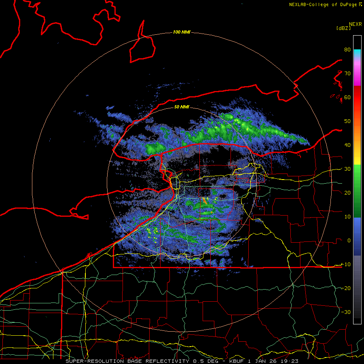Click the 20 value on dBZ scale
Image resolution: width=364 pixels, height=364 pixels.
tap(347, 193)
